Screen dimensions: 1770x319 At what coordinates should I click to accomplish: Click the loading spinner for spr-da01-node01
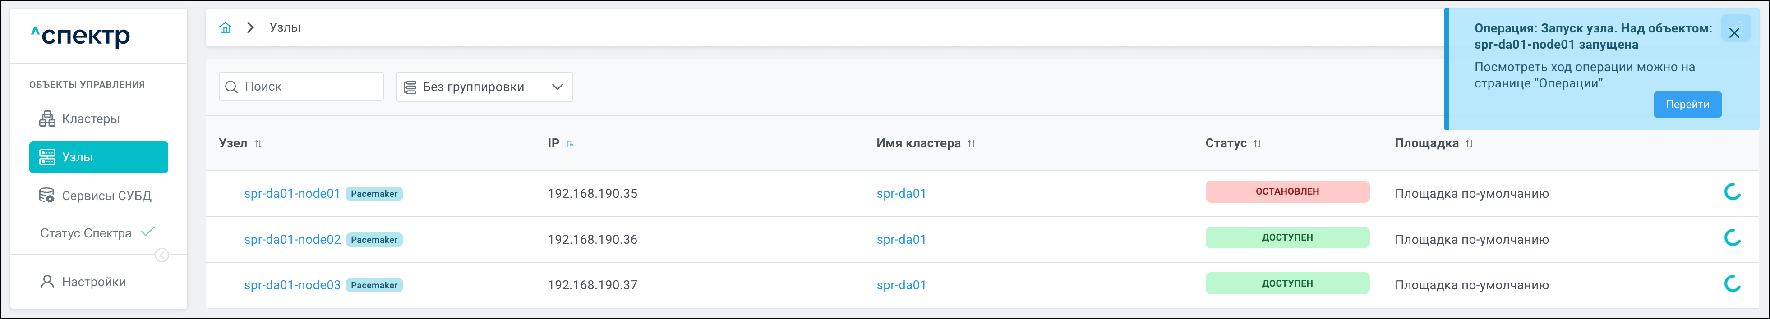1732,192
